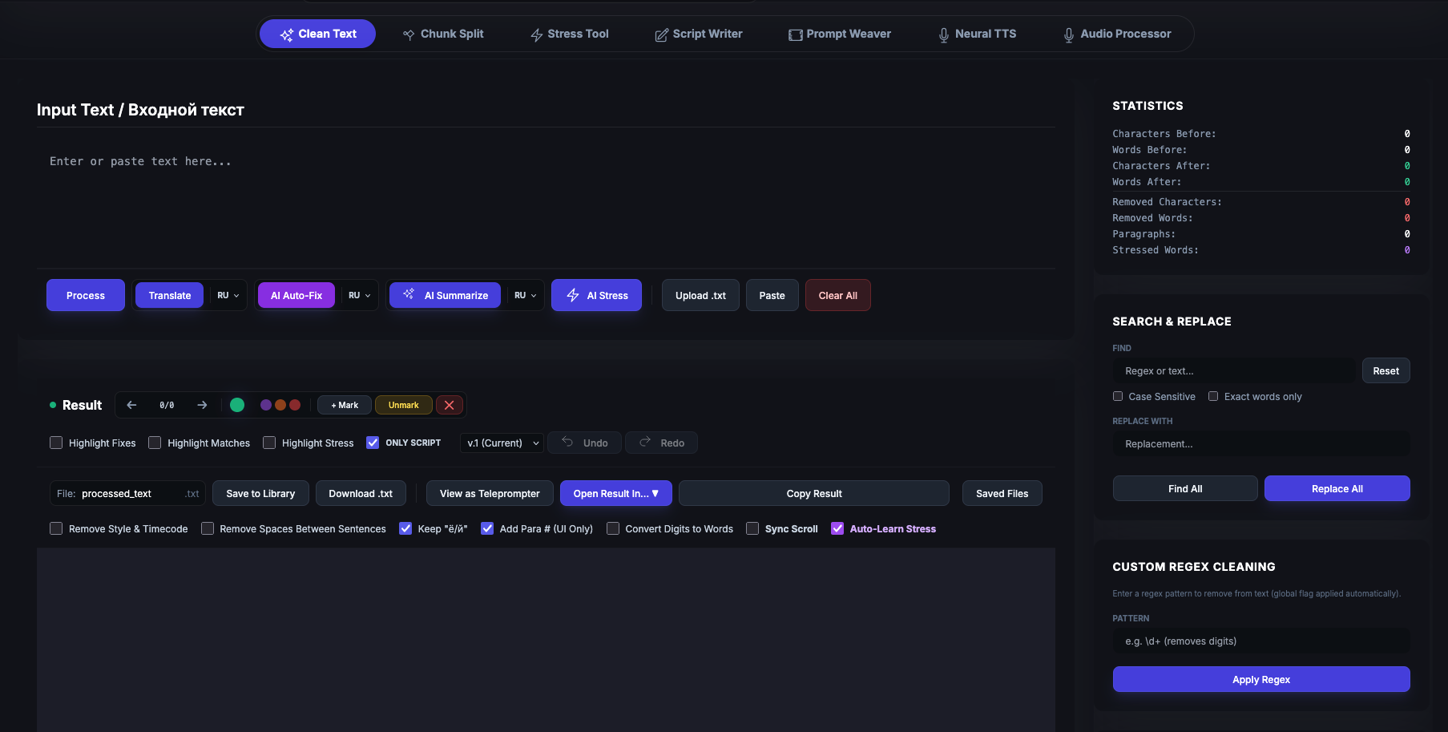1448x732 pixels.
Task: Select the red color marker dot
Action: tap(295, 405)
